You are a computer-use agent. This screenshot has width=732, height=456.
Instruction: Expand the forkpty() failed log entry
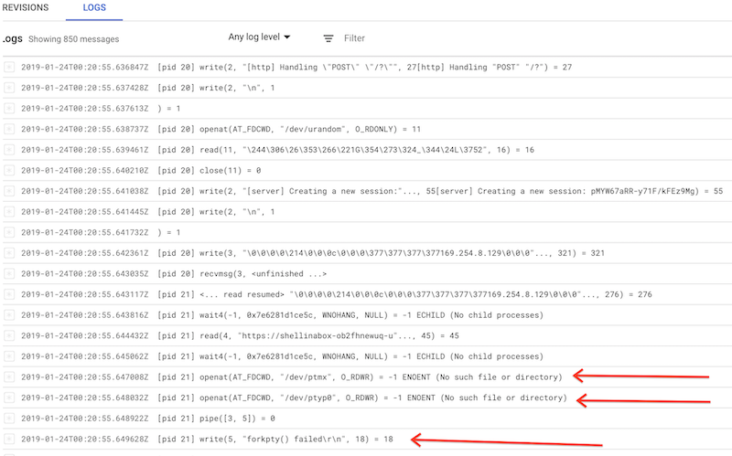(x=9, y=439)
